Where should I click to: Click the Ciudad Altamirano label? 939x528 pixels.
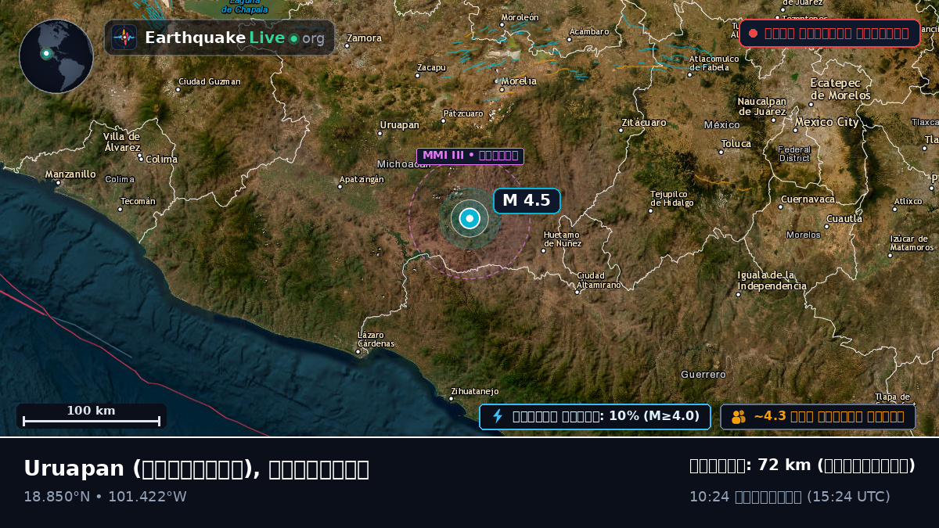pos(599,280)
